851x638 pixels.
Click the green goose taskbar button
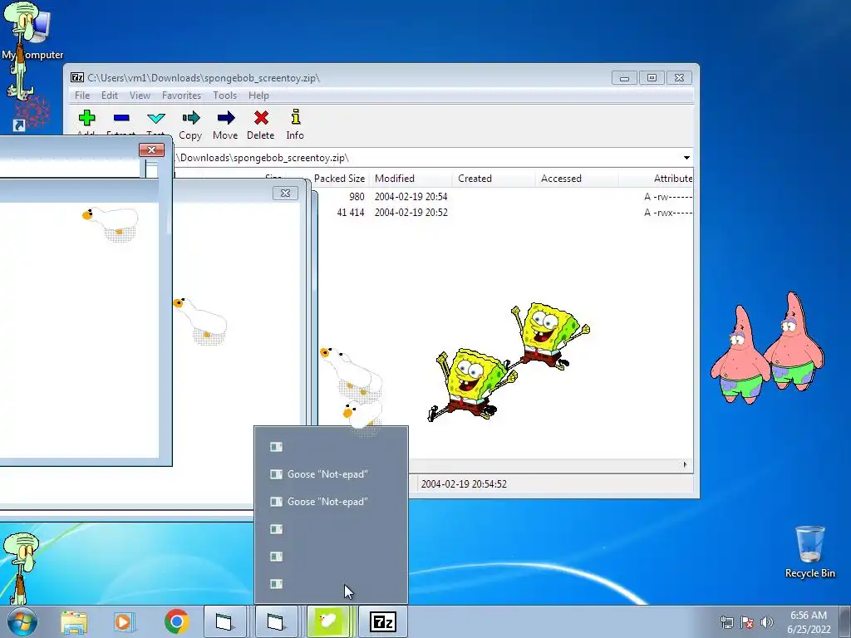pos(329,621)
